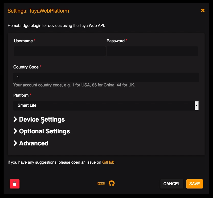Delete plugin config with red trash icon

15,184
